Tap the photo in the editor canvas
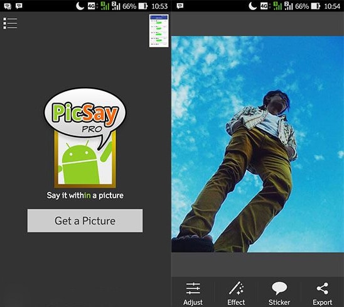 click(257, 144)
